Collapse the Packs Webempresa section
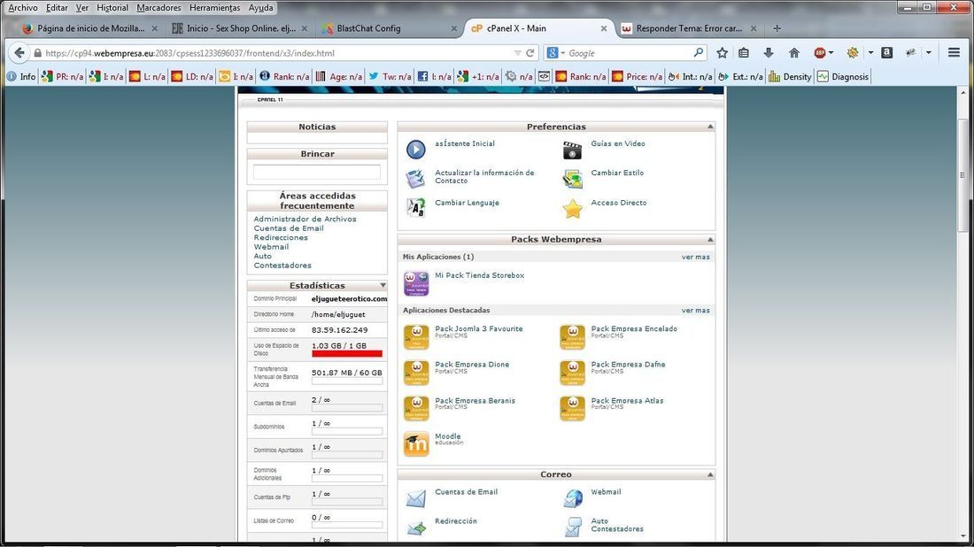The width and height of the screenshot is (974, 547). (x=710, y=239)
